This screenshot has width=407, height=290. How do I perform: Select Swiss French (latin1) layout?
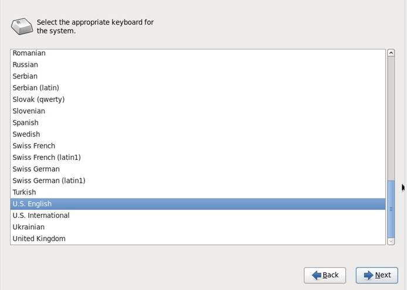click(46, 157)
